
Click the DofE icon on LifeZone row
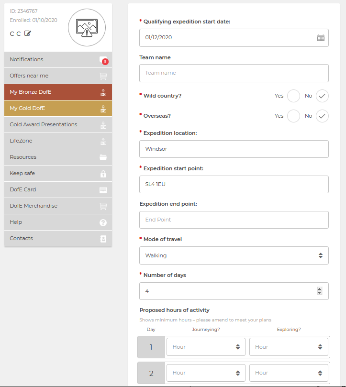(103, 142)
